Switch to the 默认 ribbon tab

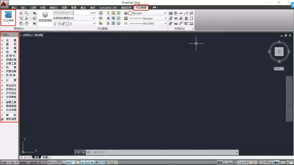click(14, 8)
